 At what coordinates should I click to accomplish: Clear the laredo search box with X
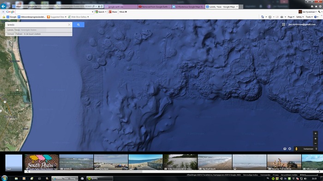pos(69,25)
